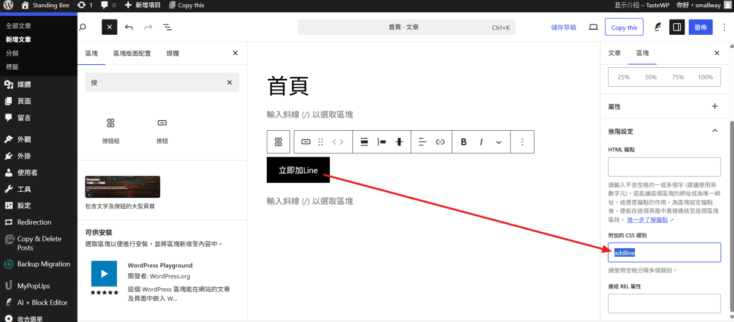Image resolution: width=734 pixels, height=322 pixels.
Task: Open the block options three-dot menu
Action: click(x=522, y=142)
